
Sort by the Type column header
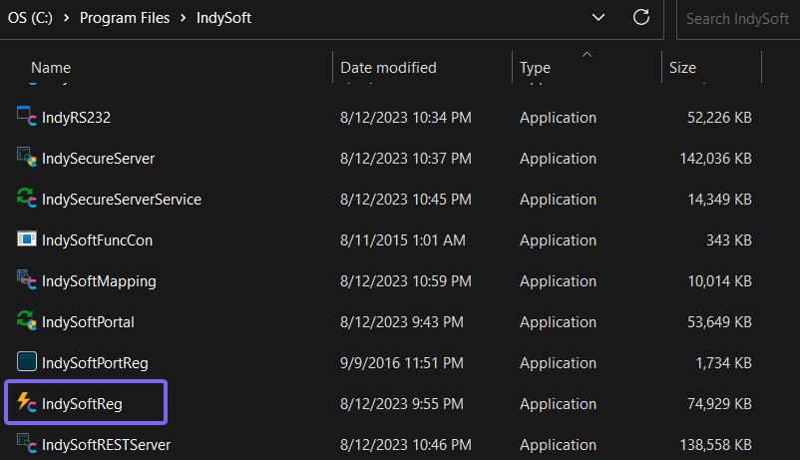[x=535, y=68]
